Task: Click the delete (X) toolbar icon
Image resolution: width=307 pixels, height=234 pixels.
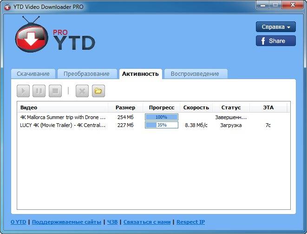Action: (x=82, y=91)
